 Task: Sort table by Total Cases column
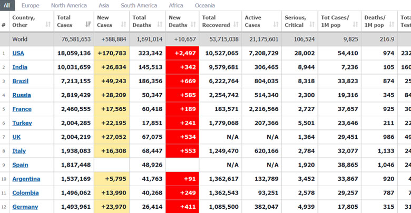coord(87,25)
